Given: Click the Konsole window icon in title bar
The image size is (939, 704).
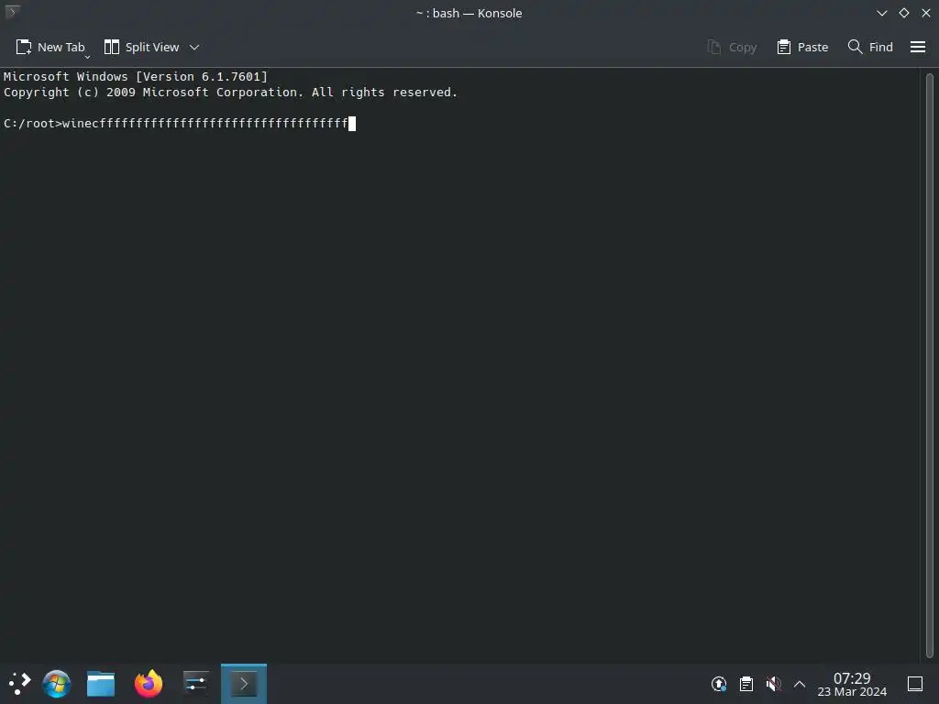Looking at the screenshot, I should point(12,11).
